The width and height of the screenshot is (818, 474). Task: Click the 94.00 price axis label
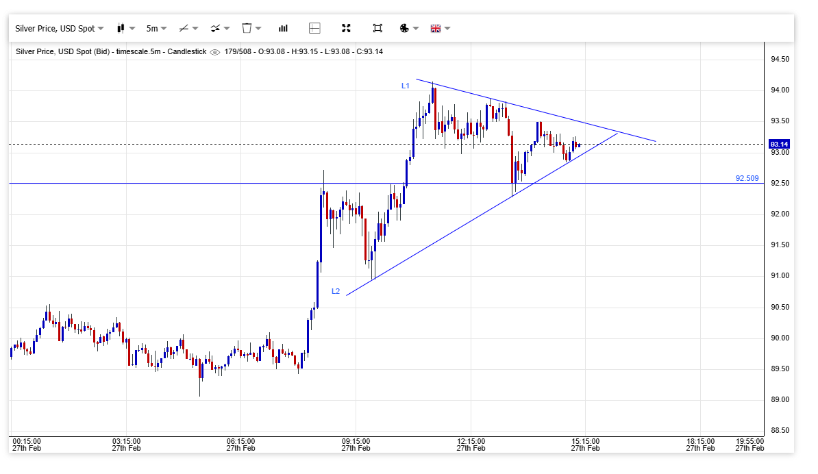point(780,90)
